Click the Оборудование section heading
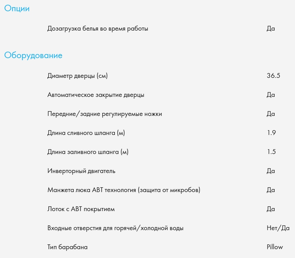The width and height of the screenshot is (295, 258). pos(33,55)
